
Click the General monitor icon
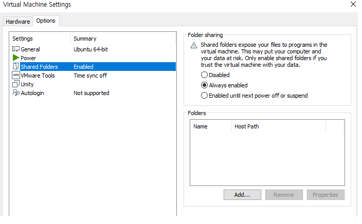pyautogui.click(x=16, y=49)
